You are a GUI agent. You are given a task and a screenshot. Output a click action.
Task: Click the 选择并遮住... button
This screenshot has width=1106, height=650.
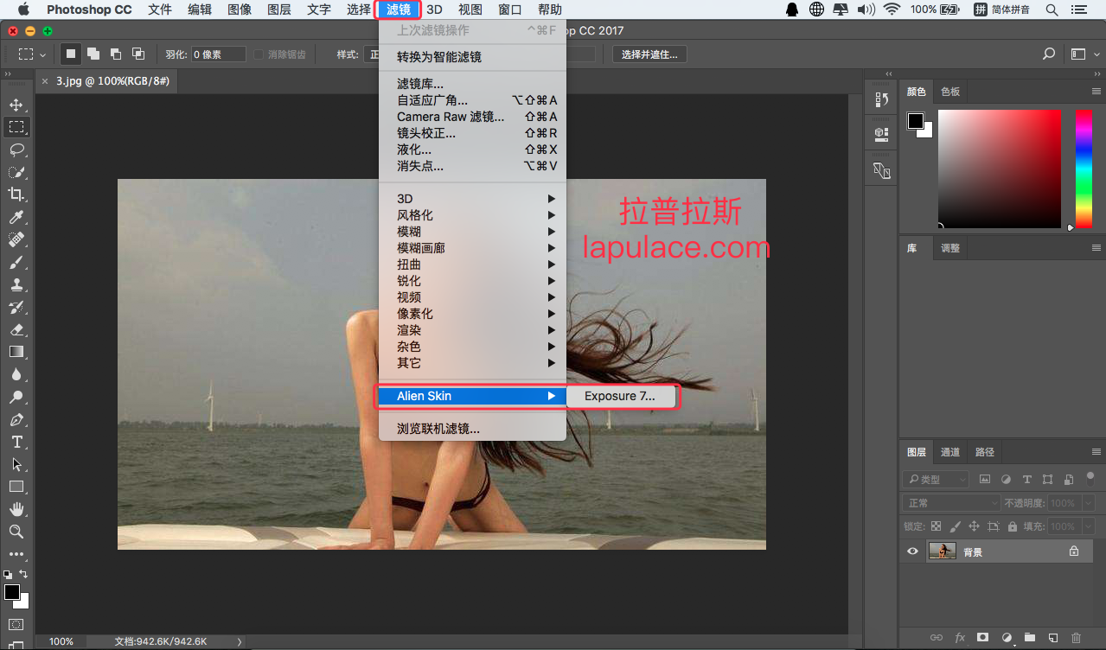click(649, 54)
